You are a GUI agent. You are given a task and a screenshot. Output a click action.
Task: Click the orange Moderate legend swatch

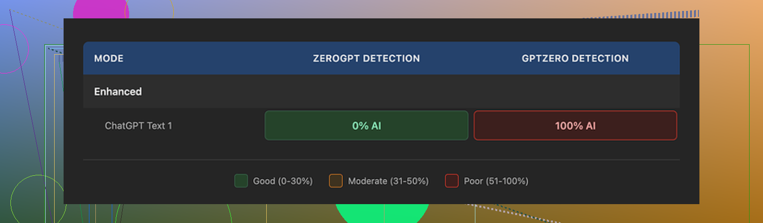pos(336,181)
